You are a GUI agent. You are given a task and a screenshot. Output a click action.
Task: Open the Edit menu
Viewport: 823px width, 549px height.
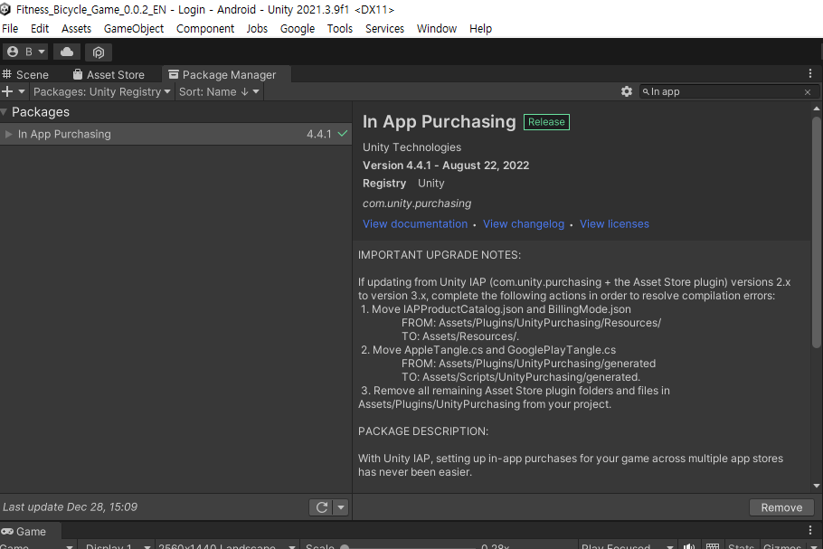pos(40,29)
